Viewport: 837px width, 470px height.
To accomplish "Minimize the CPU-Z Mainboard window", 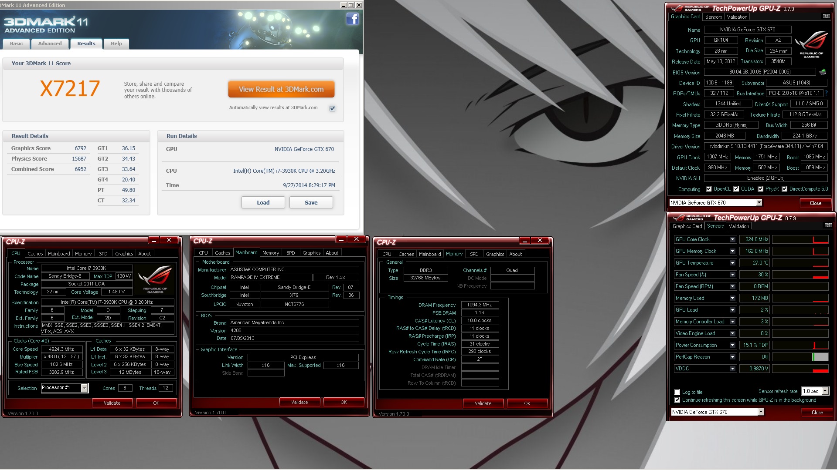I will pos(341,239).
